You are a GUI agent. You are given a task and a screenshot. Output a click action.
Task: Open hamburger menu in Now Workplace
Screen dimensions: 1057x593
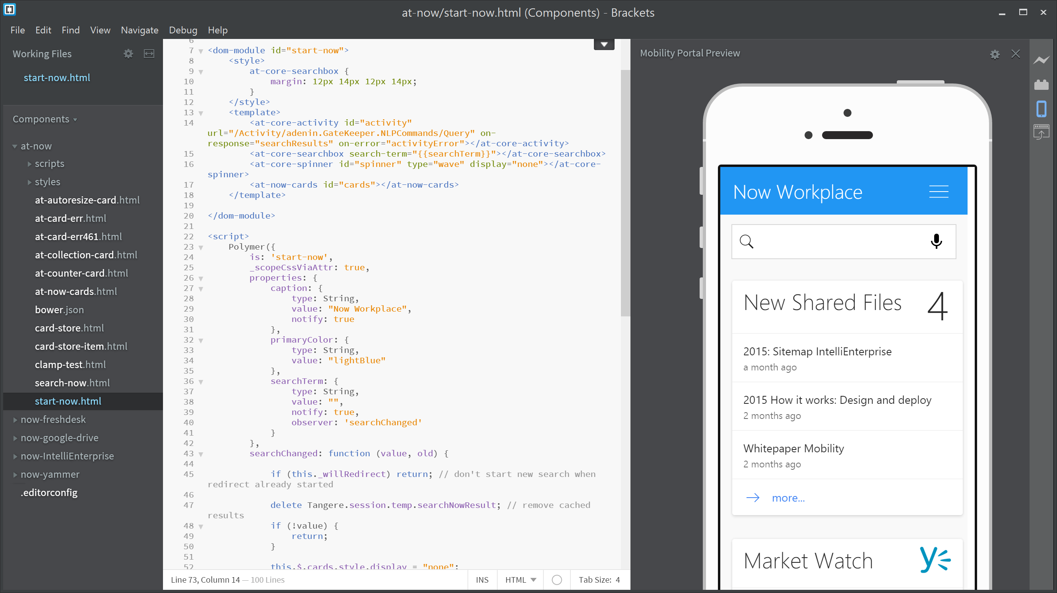point(939,192)
